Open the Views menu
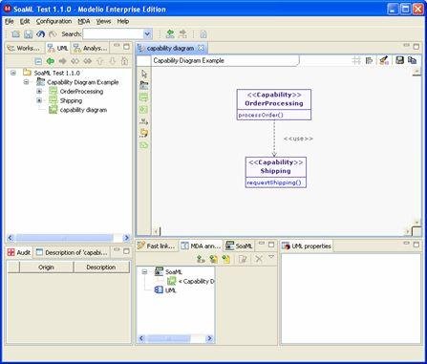The height and width of the screenshot is (364, 427). (103, 21)
